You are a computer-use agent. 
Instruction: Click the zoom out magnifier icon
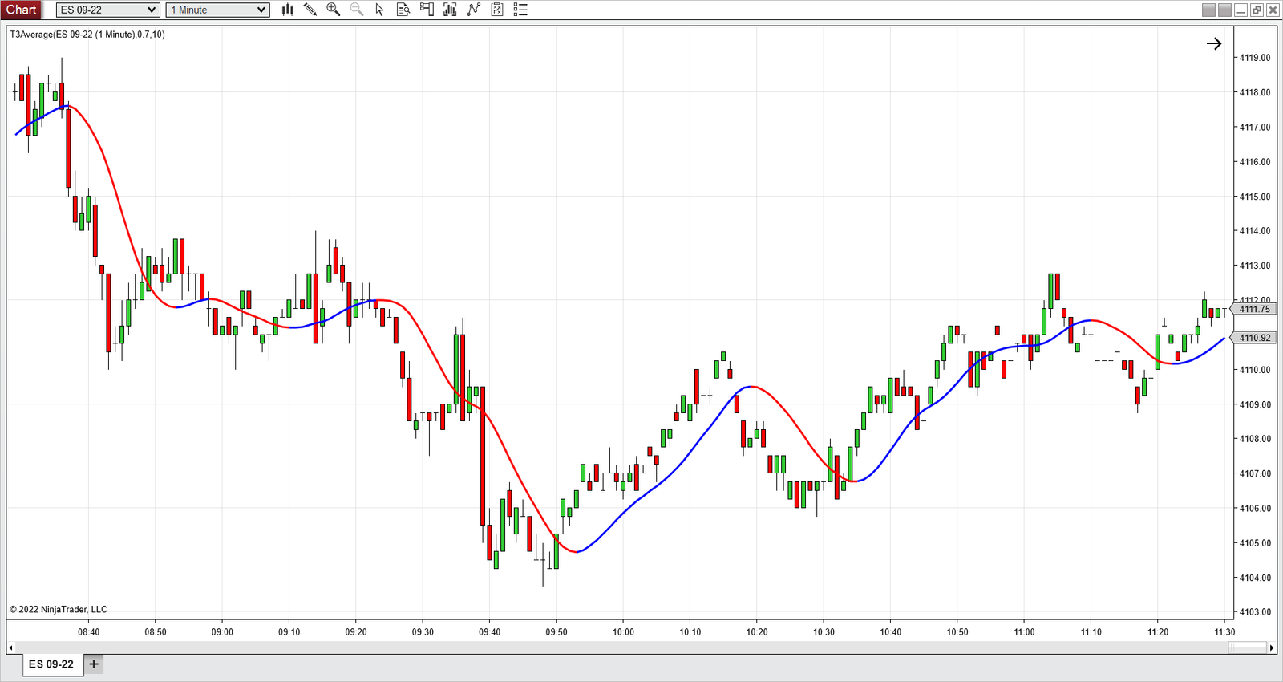click(357, 10)
